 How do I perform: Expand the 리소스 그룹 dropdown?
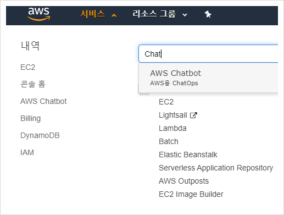pyautogui.click(x=160, y=14)
